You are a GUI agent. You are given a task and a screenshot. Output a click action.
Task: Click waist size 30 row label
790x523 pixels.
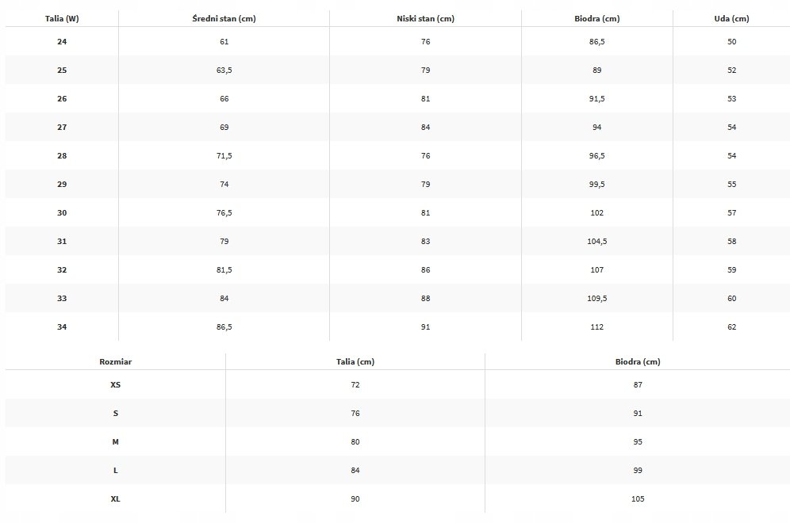pos(62,212)
